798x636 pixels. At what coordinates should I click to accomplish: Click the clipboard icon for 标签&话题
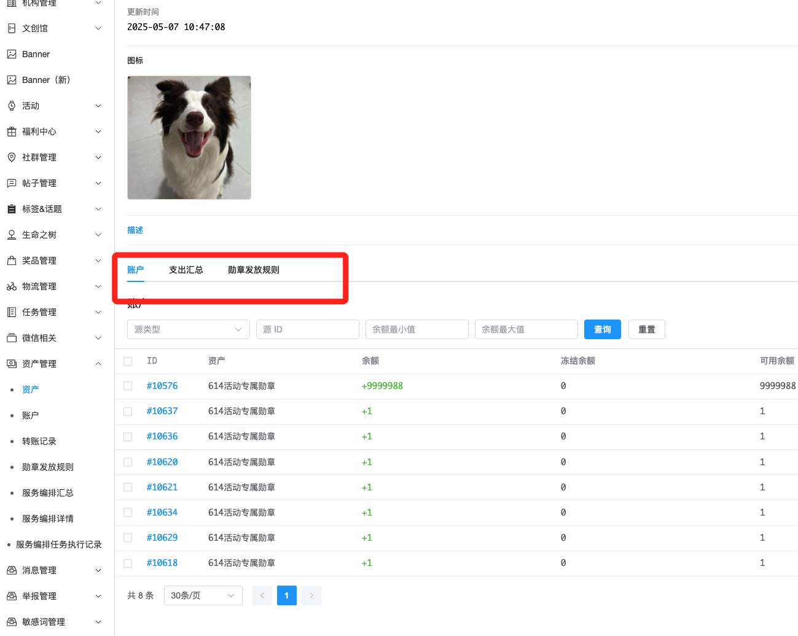(x=12, y=209)
